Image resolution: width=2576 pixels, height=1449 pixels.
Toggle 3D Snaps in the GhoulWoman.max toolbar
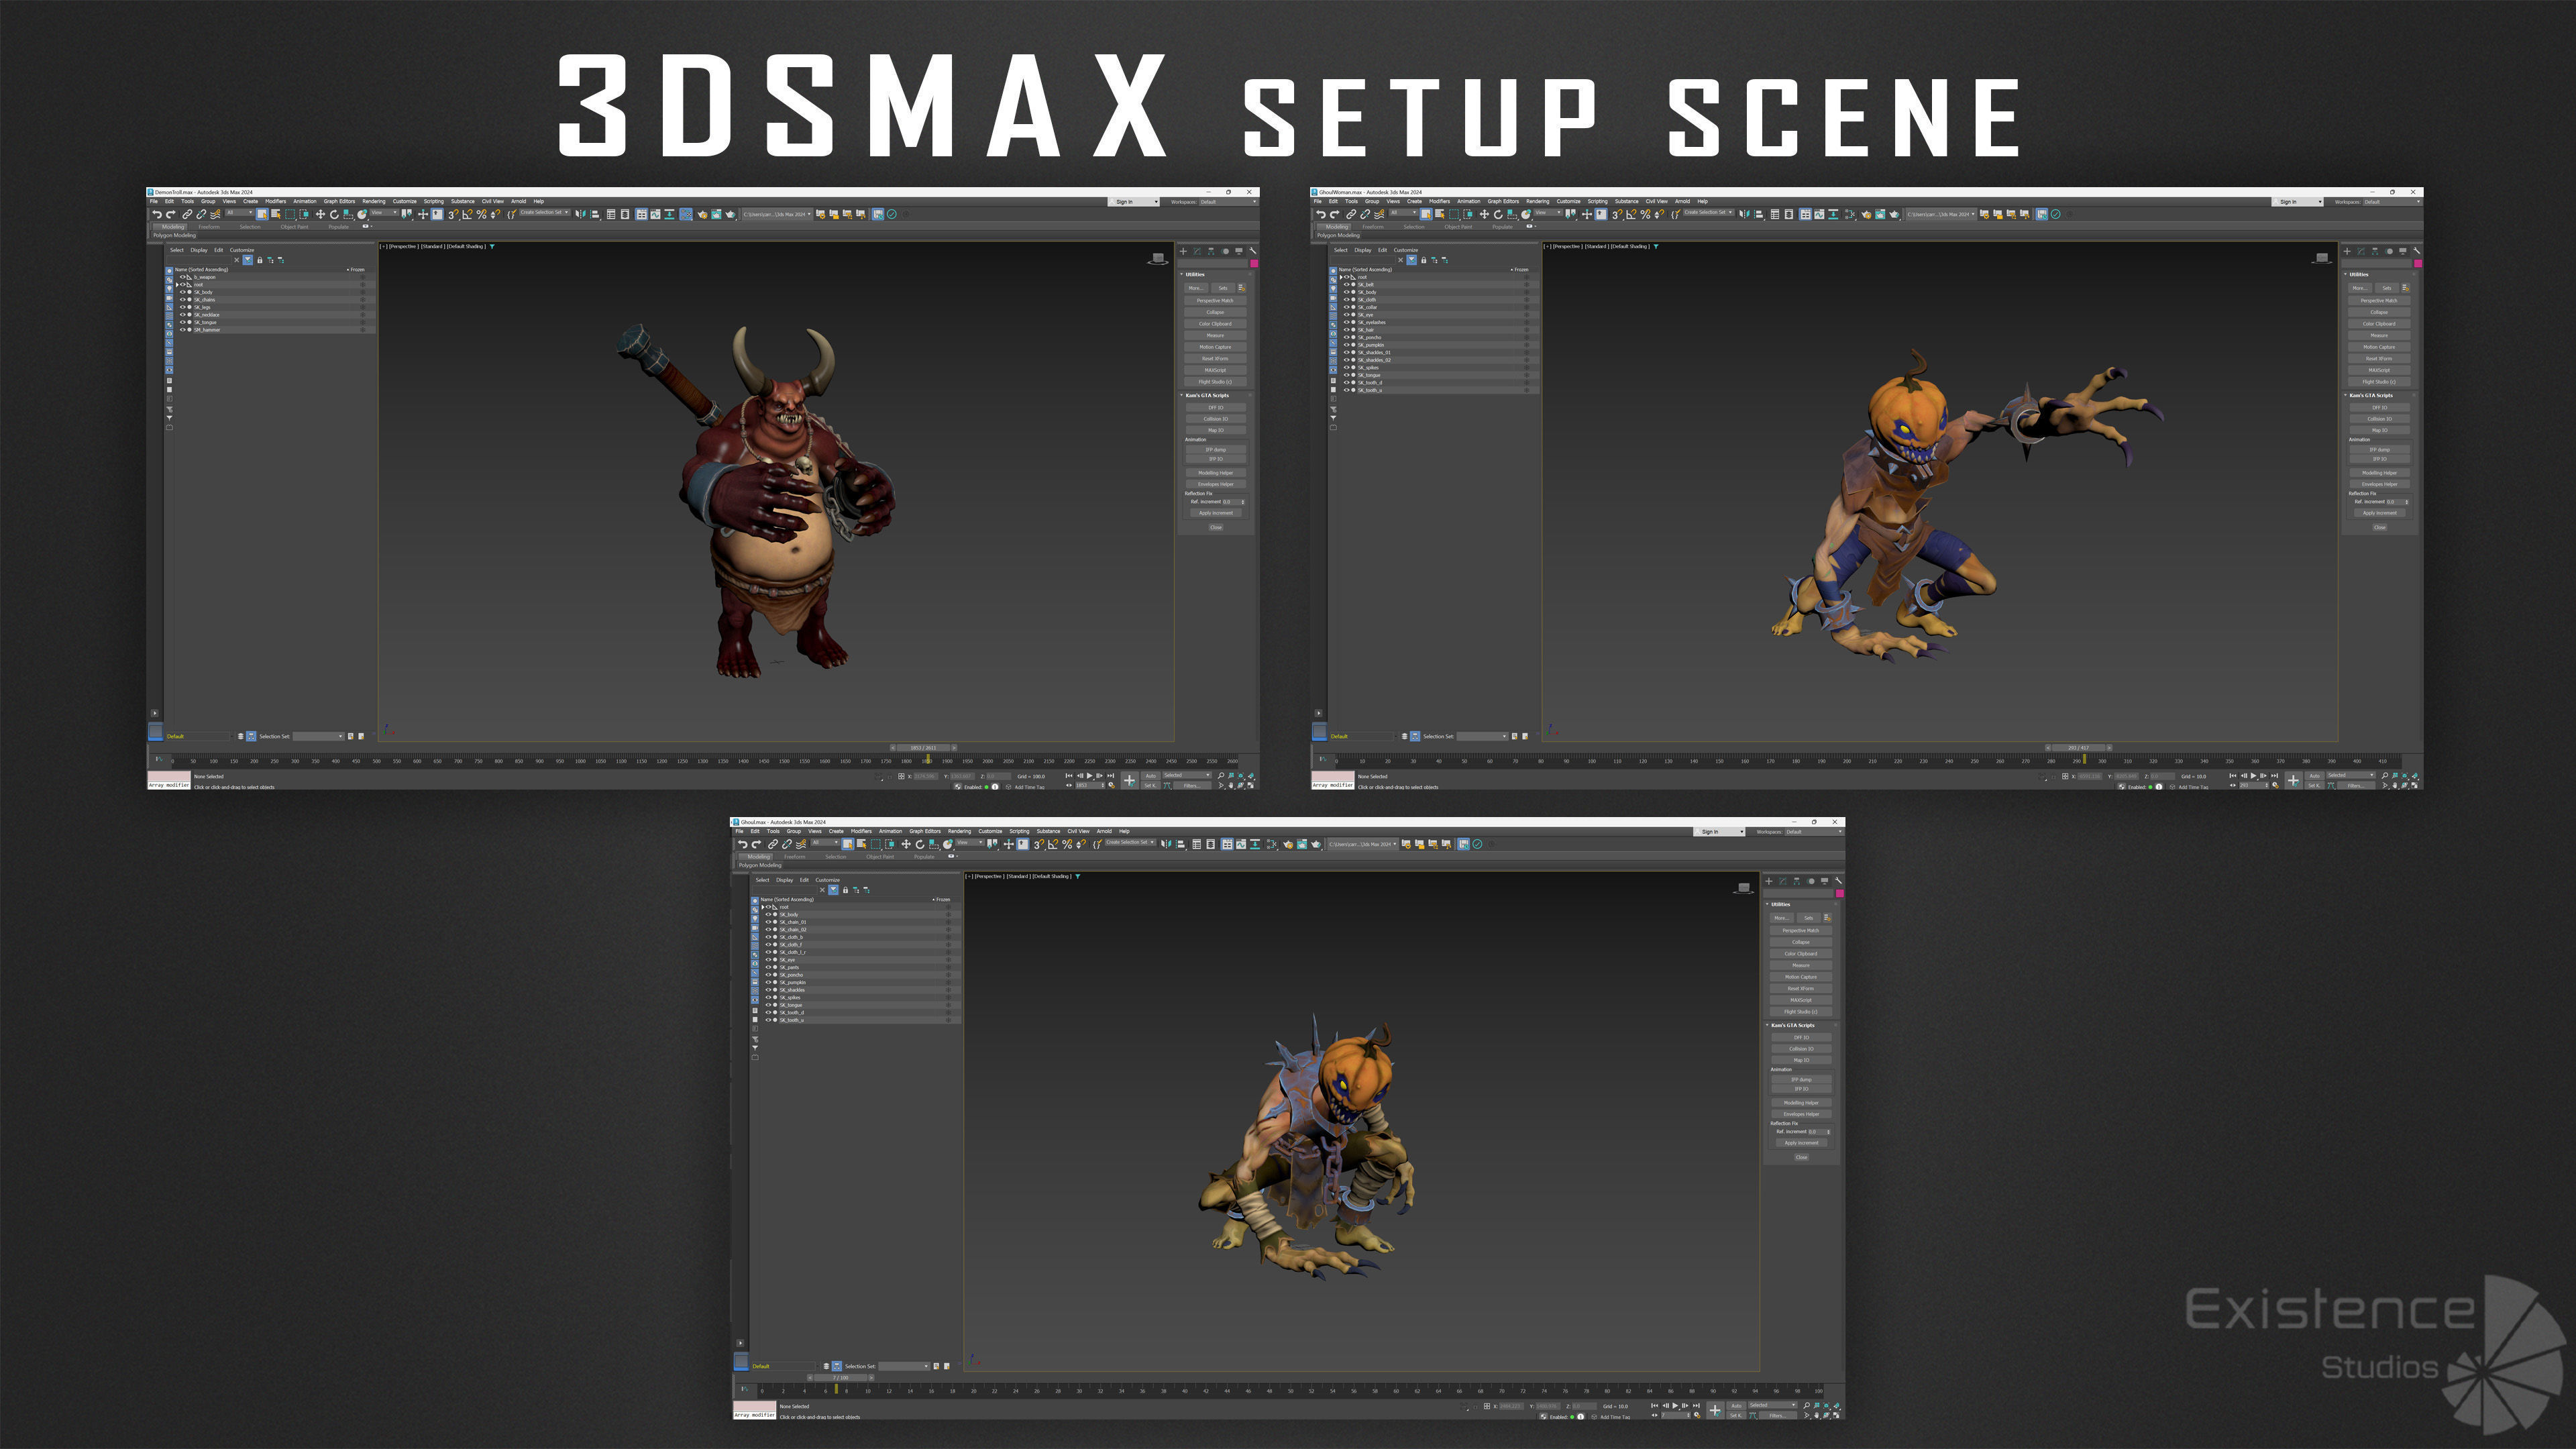[x=1617, y=214]
